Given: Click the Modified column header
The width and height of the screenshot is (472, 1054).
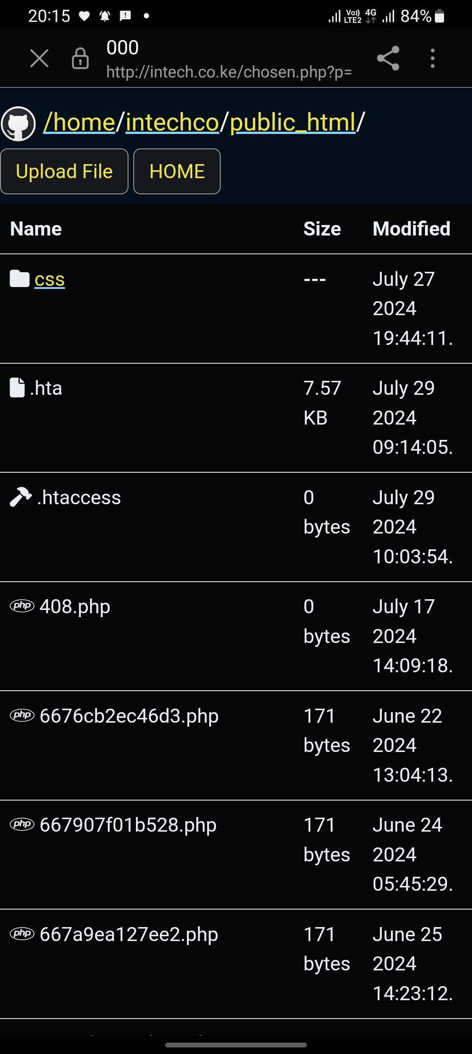Looking at the screenshot, I should [411, 229].
